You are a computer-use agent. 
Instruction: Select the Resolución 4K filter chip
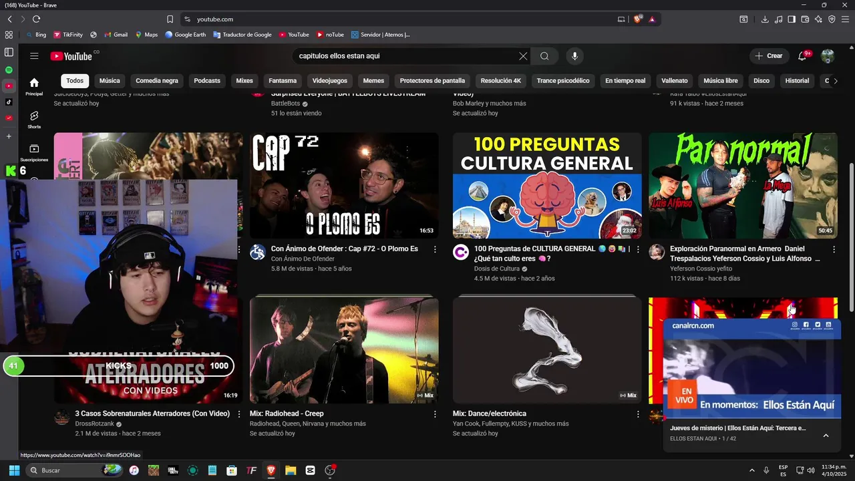[x=501, y=81]
